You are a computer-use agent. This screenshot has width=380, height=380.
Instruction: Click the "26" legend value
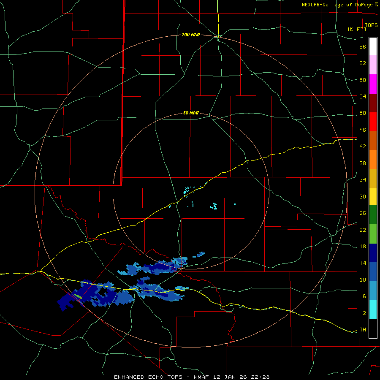pyautogui.click(x=363, y=213)
